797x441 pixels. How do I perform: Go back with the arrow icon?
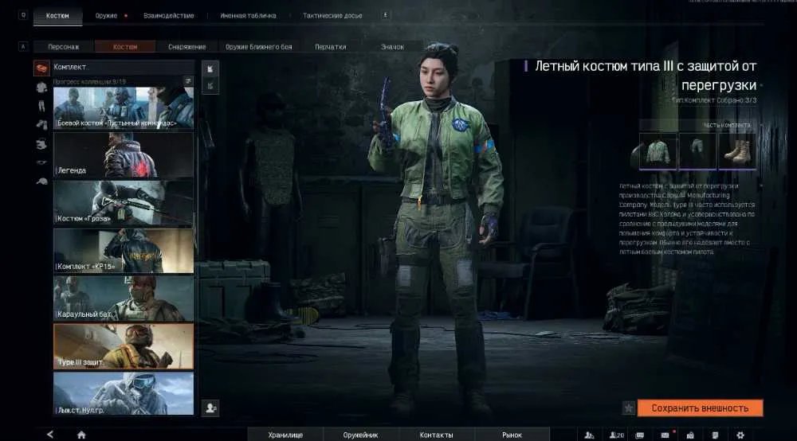49,435
